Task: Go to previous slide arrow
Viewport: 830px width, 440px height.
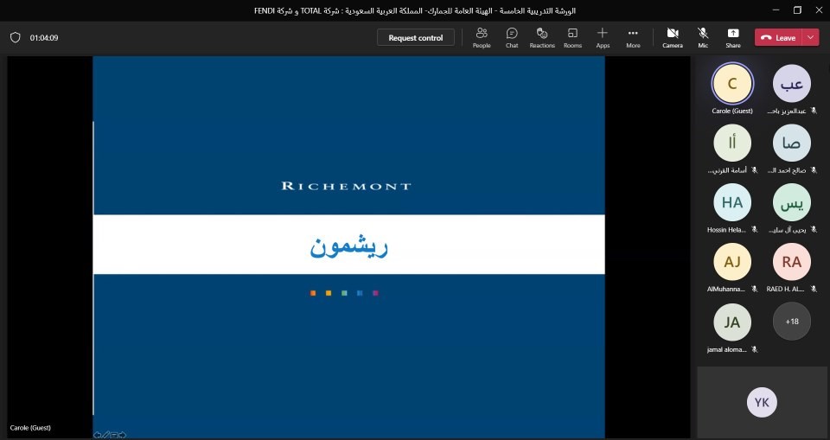Action: [98, 435]
